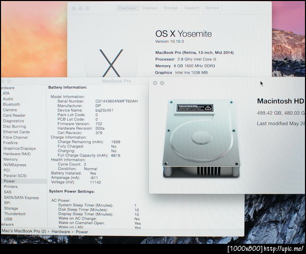Select Memory in the sidebar
Viewport: 306px width, 254px height.
point(11,159)
